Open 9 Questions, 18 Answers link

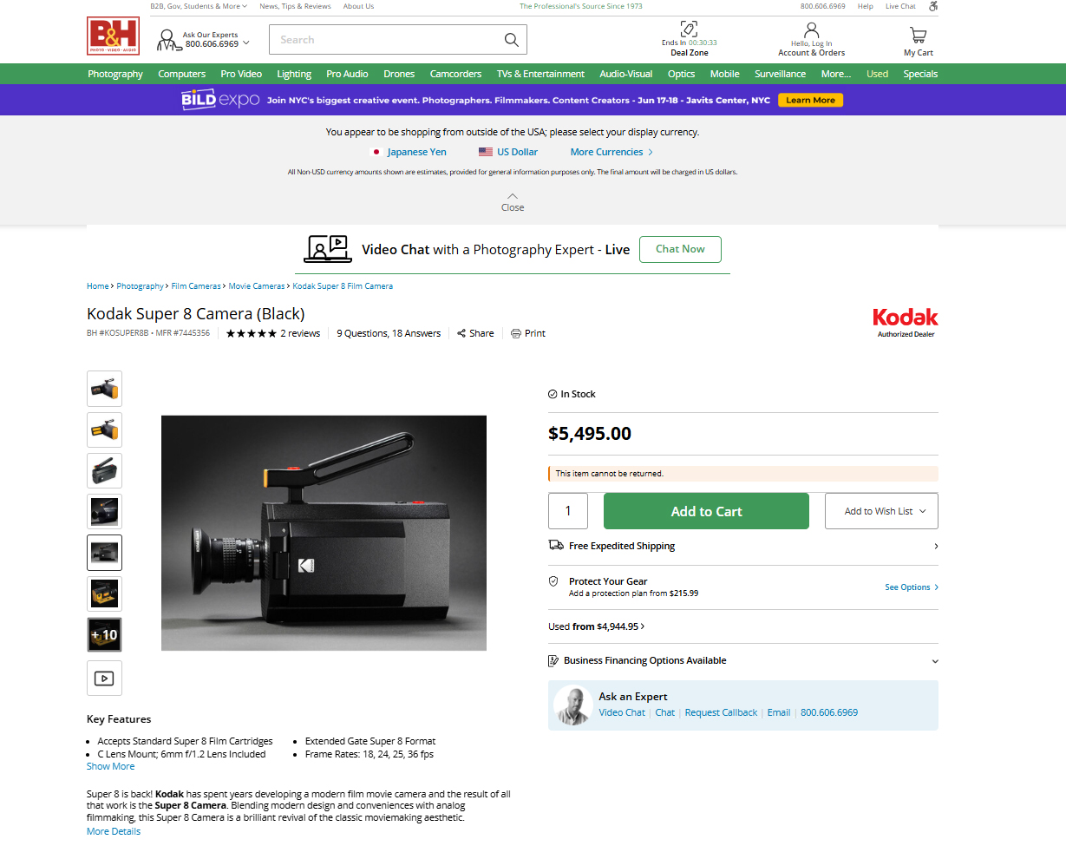(x=389, y=333)
